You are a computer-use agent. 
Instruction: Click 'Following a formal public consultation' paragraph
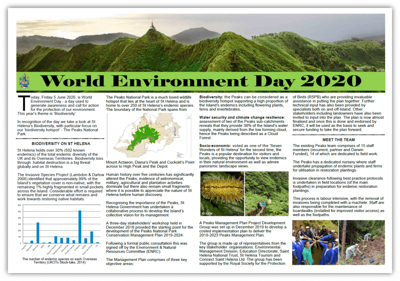[146, 247]
